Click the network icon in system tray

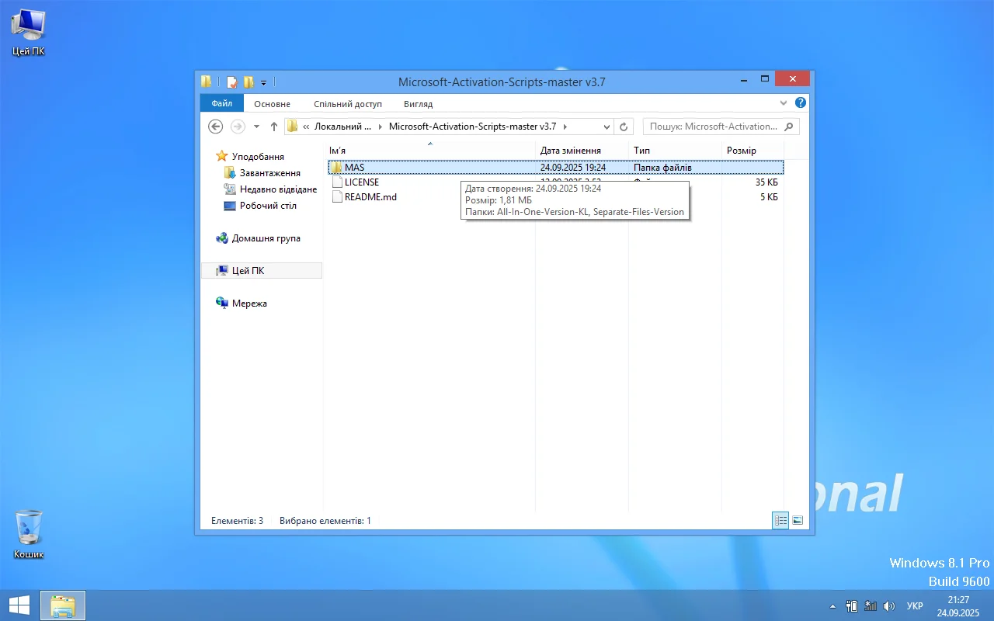pyautogui.click(x=871, y=605)
